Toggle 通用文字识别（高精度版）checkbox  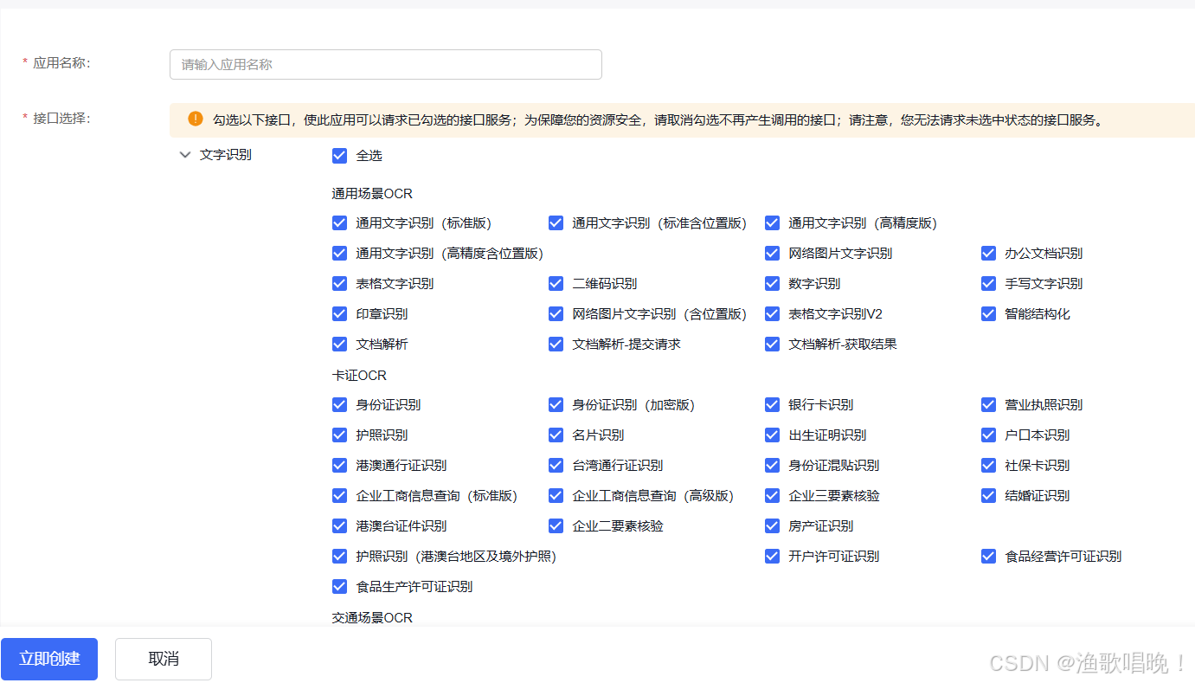point(772,222)
